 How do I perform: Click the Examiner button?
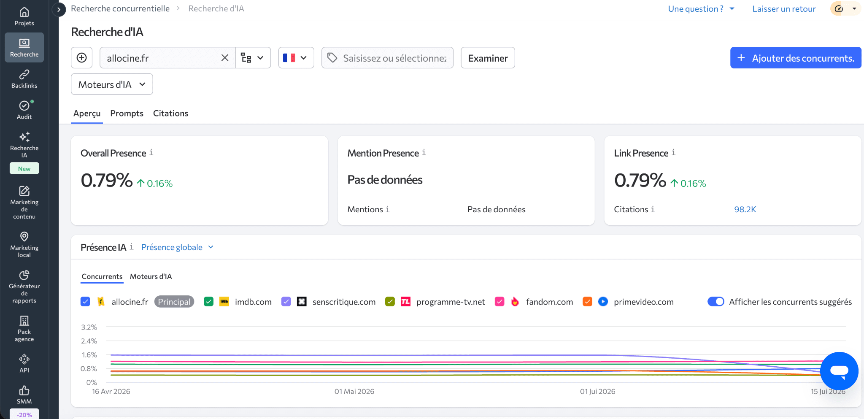488,58
